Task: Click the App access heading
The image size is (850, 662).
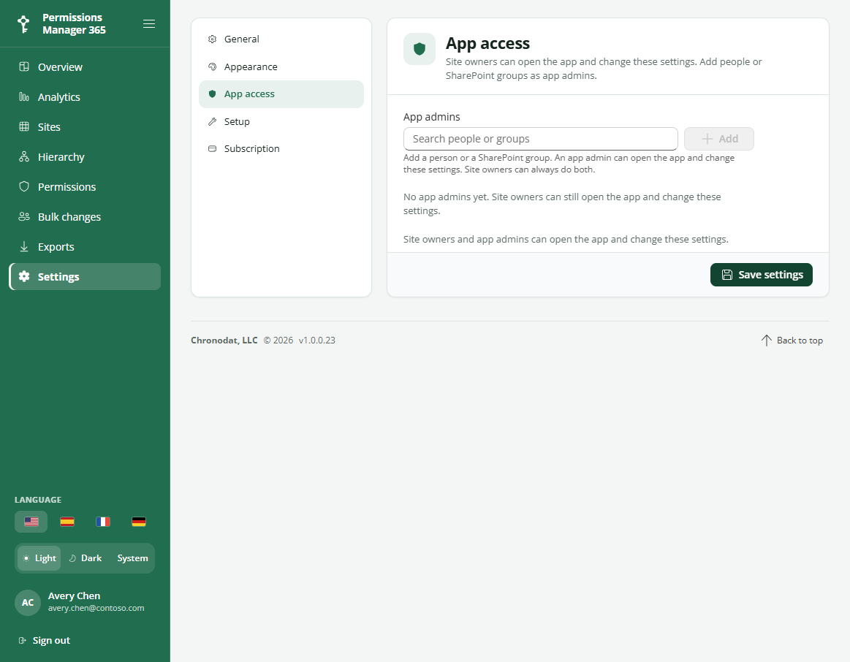Action: point(488,43)
